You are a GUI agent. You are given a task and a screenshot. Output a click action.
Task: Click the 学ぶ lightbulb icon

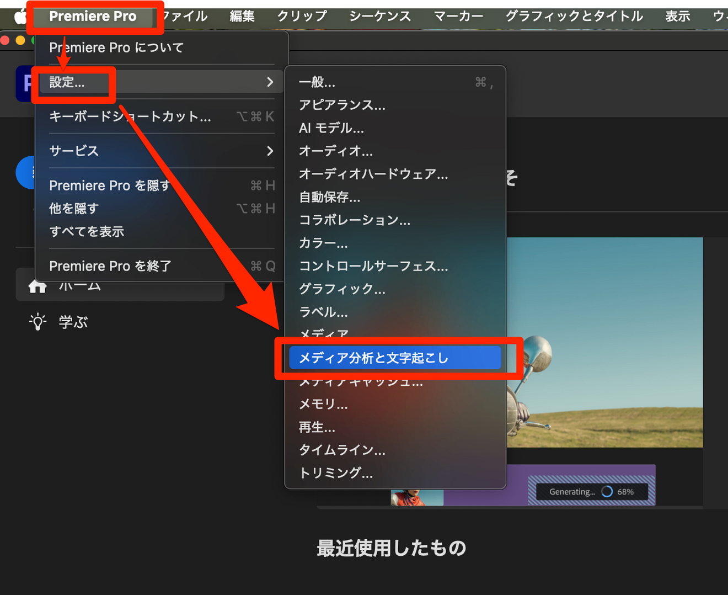click(x=38, y=322)
